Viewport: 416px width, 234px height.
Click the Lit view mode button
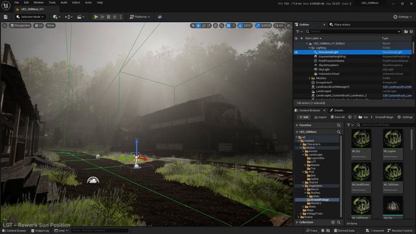(39, 25)
